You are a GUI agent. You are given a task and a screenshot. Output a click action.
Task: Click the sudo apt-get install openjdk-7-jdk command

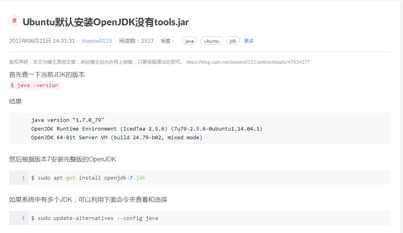pos(88,178)
